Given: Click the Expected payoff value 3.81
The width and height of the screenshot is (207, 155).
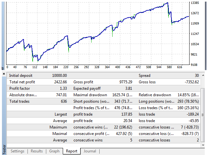Looking at the screenshot, I should (x=129, y=88).
